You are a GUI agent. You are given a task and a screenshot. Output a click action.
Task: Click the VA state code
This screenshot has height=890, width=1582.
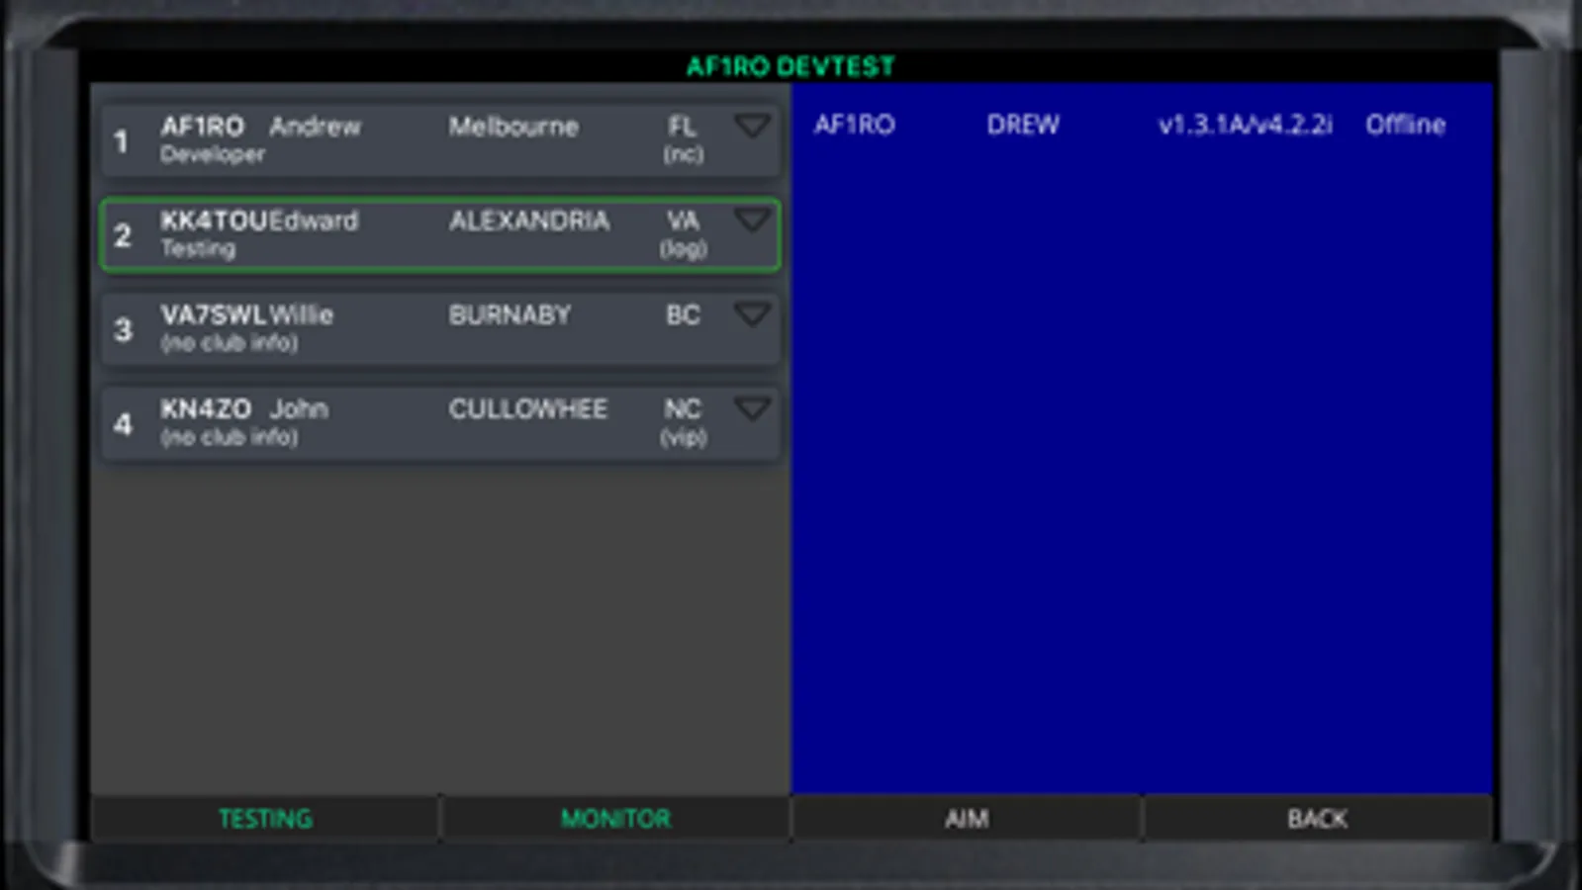point(683,221)
